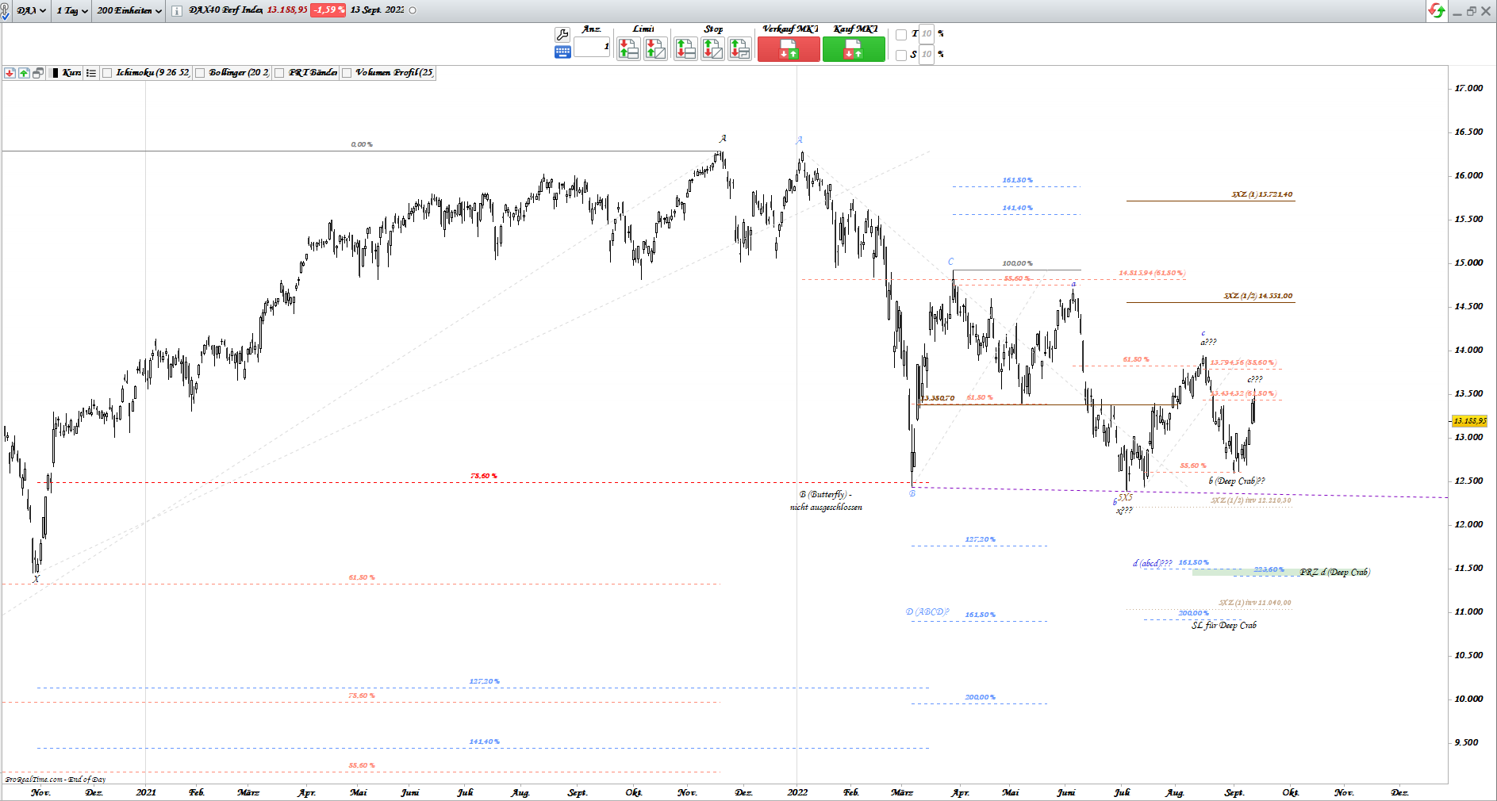Click the 13 Sept. 2022 date label
The image size is (1497, 801).
tap(377, 10)
